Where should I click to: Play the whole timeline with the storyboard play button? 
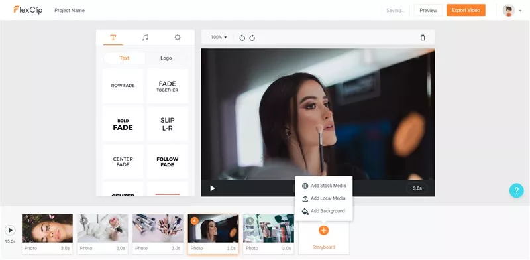point(10,230)
